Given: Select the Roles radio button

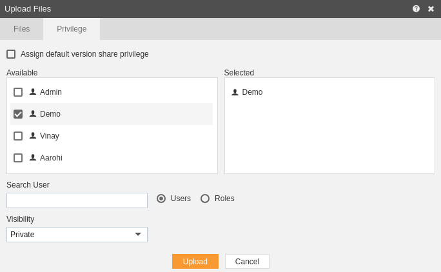Looking at the screenshot, I should (205, 199).
